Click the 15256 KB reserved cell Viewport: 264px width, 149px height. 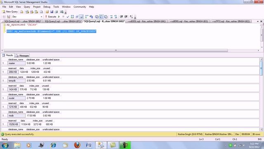point(14,124)
